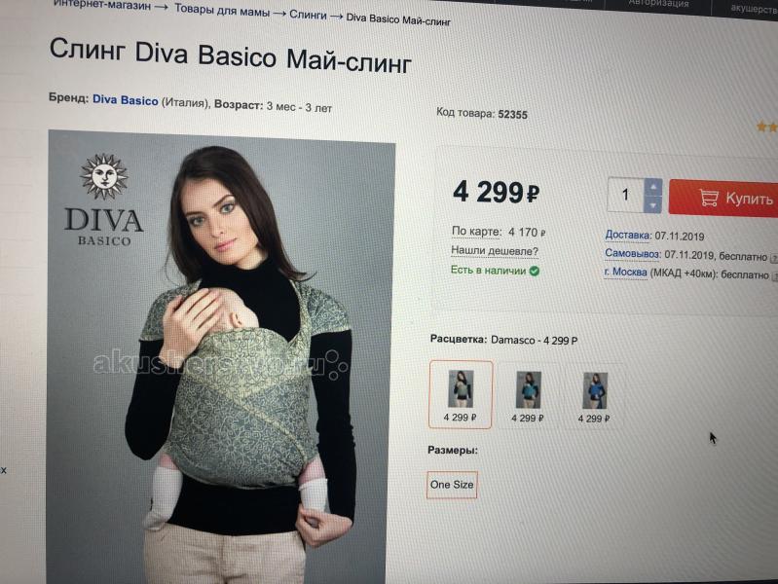
Task: Change city via г. Москва link
Action: (x=626, y=272)
